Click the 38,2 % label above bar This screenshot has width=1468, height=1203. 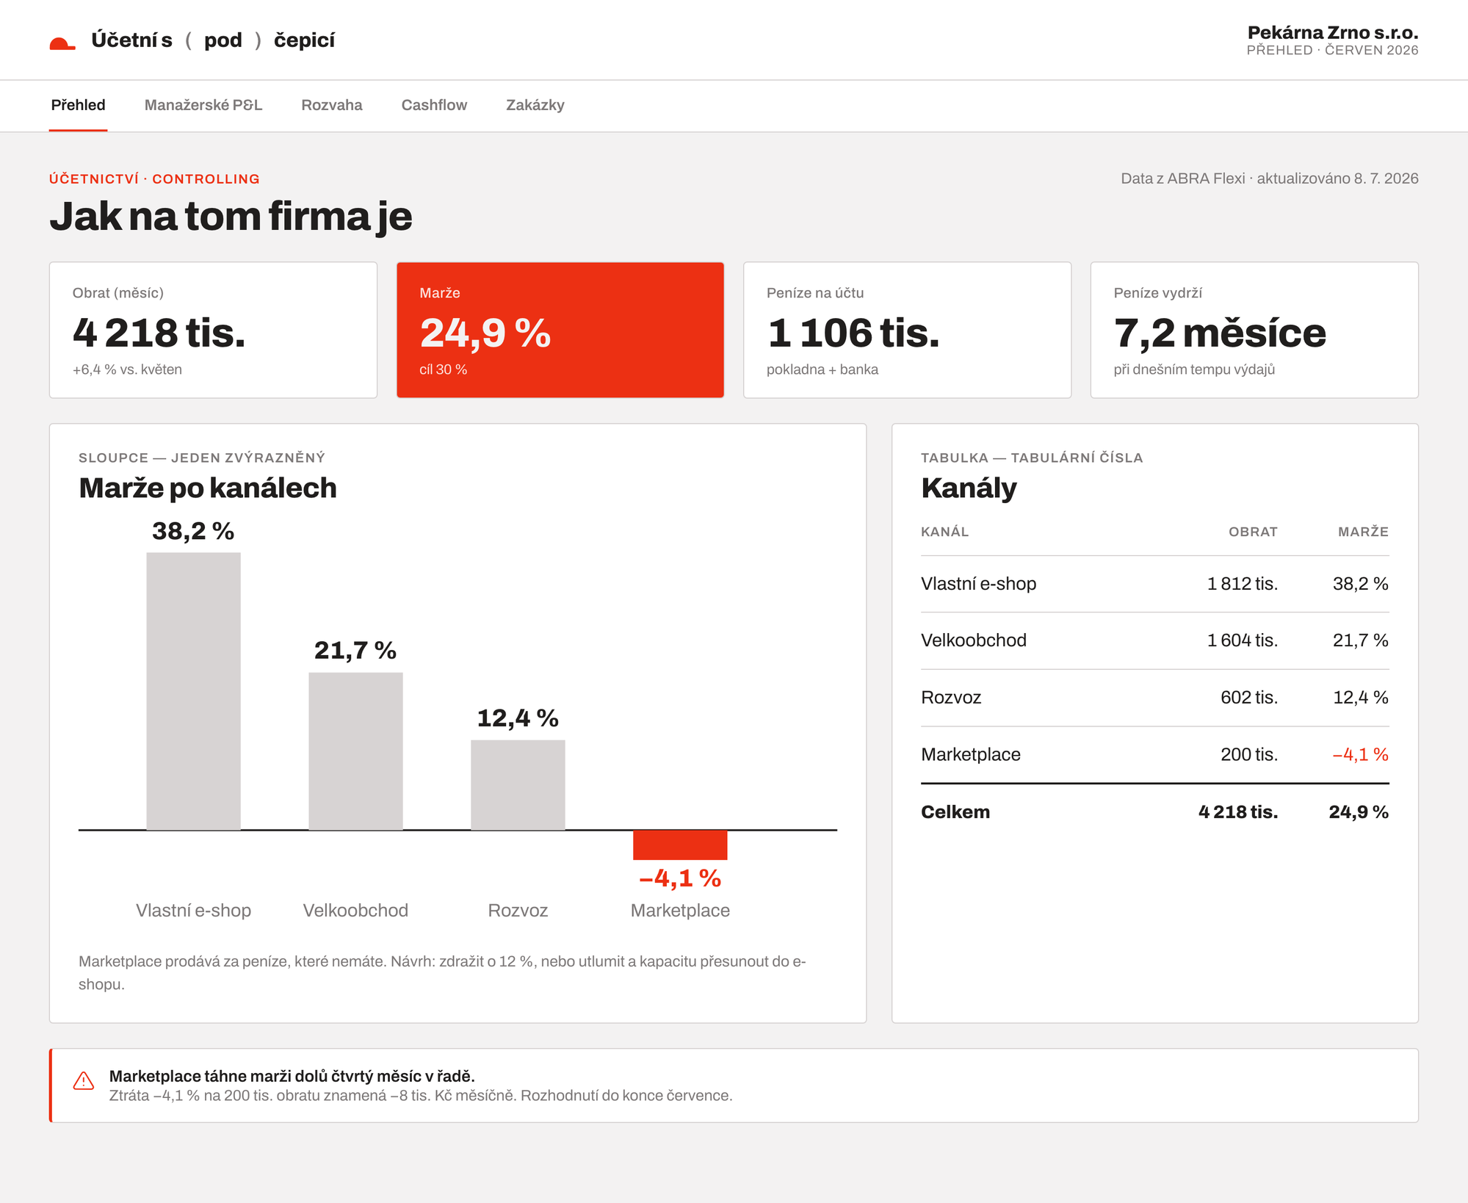[x=193, y=531]
